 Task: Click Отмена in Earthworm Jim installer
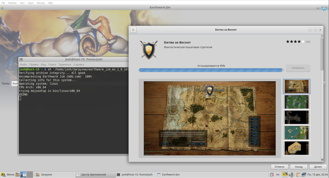coord(279,166)
